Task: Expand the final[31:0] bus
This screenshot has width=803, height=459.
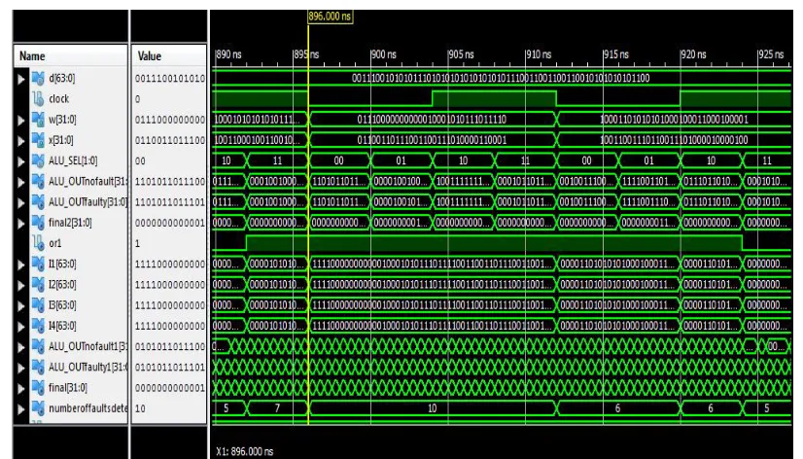Action: [x=21, y=388]
